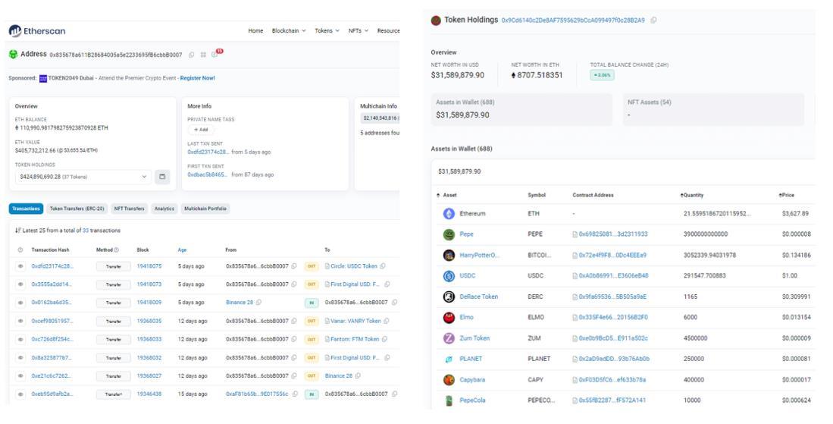Viewport: 833px width, 424px height.
Task: Click the $2,140,543,816 multichain info button
Action: coord(380,118)
